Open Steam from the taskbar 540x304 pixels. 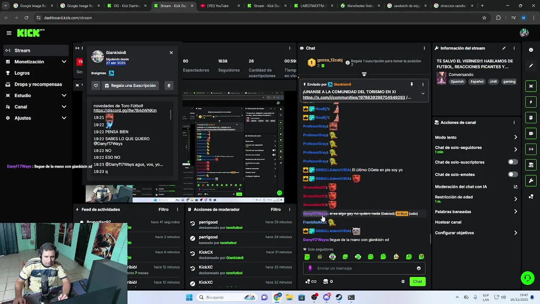(x=339, y=297)
